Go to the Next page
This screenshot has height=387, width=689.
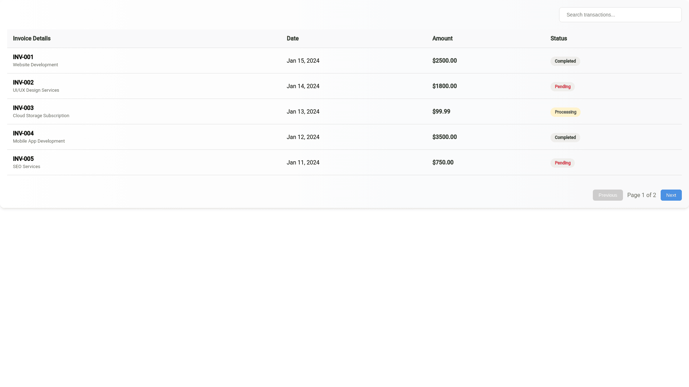pos(671,195)
